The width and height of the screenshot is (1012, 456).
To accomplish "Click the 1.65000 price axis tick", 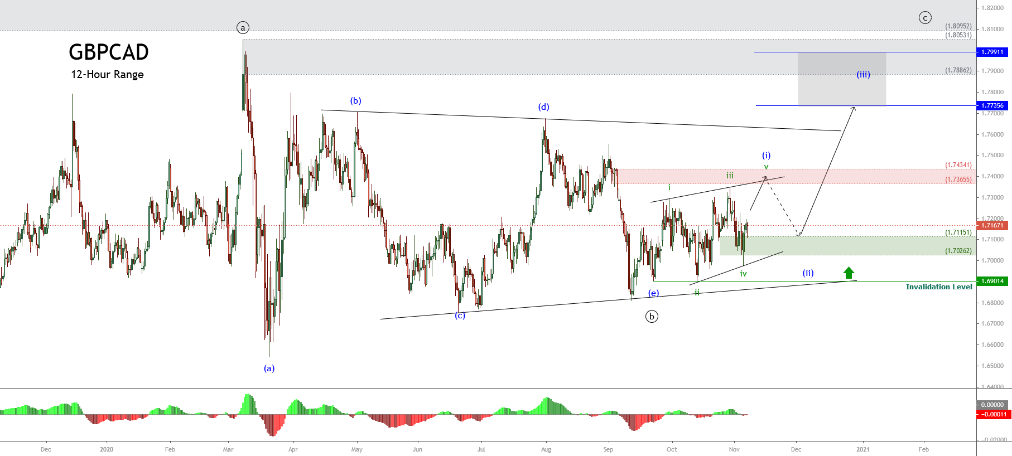I will coord(992,366).
